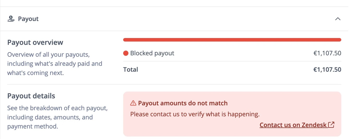This screenshot has width=352, height=139.
Task: Open the Contact us on Zendesk link
Action: (293, 125)
